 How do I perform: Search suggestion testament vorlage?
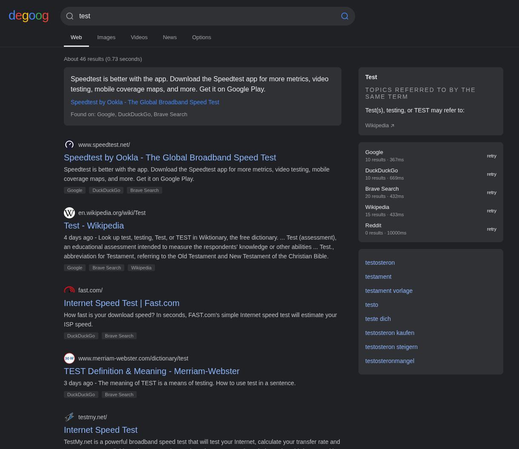click(x=389, y=291)
